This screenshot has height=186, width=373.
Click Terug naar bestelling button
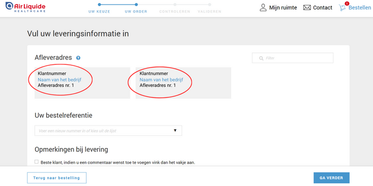coord(57,178)
